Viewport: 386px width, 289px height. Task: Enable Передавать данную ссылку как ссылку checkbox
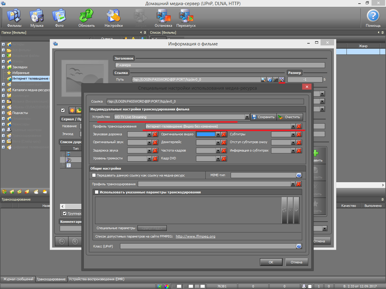(94, 175)
